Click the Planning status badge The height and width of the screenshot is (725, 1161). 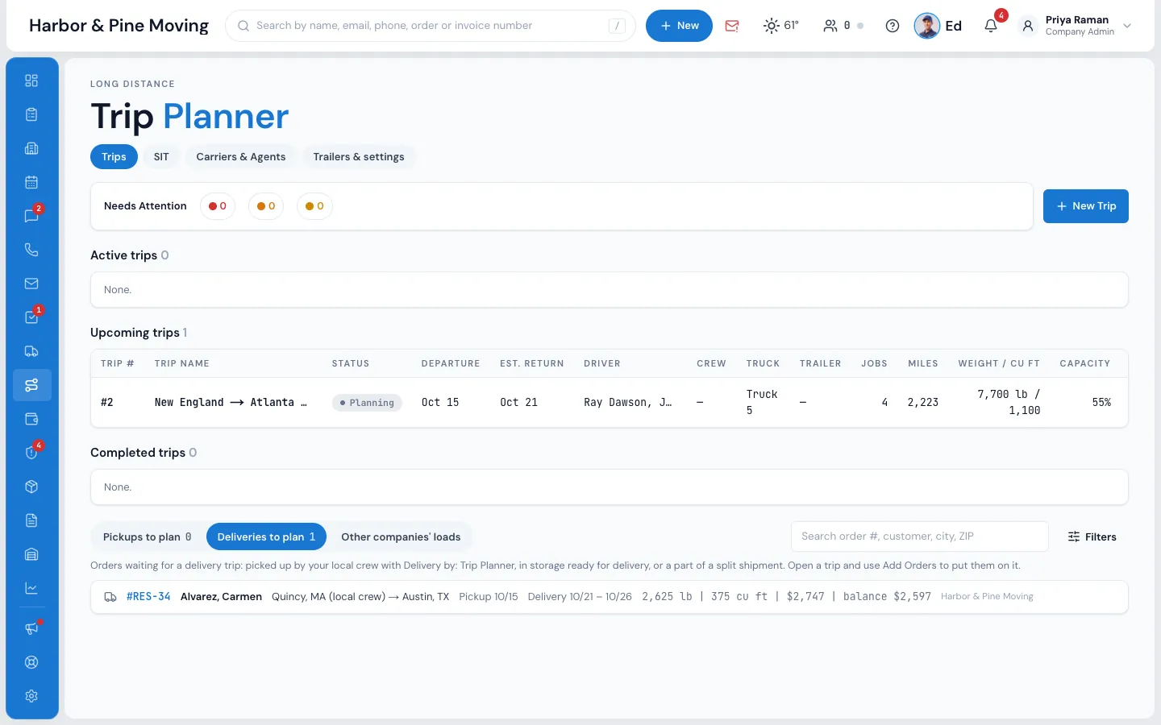click(x=367, y=403)
